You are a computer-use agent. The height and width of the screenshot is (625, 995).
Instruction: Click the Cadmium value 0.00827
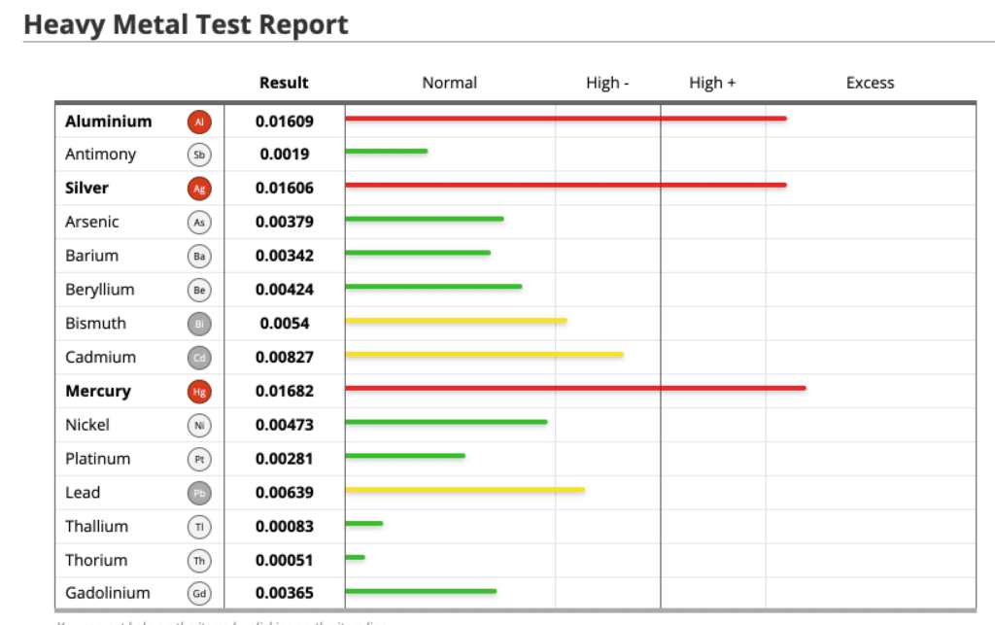[x=285, y=358]
